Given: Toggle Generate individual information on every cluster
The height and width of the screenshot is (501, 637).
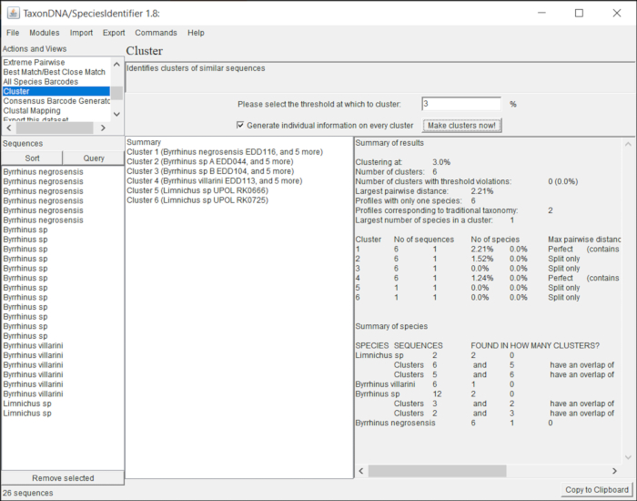Looking at the screenshot, I should 240,126.
